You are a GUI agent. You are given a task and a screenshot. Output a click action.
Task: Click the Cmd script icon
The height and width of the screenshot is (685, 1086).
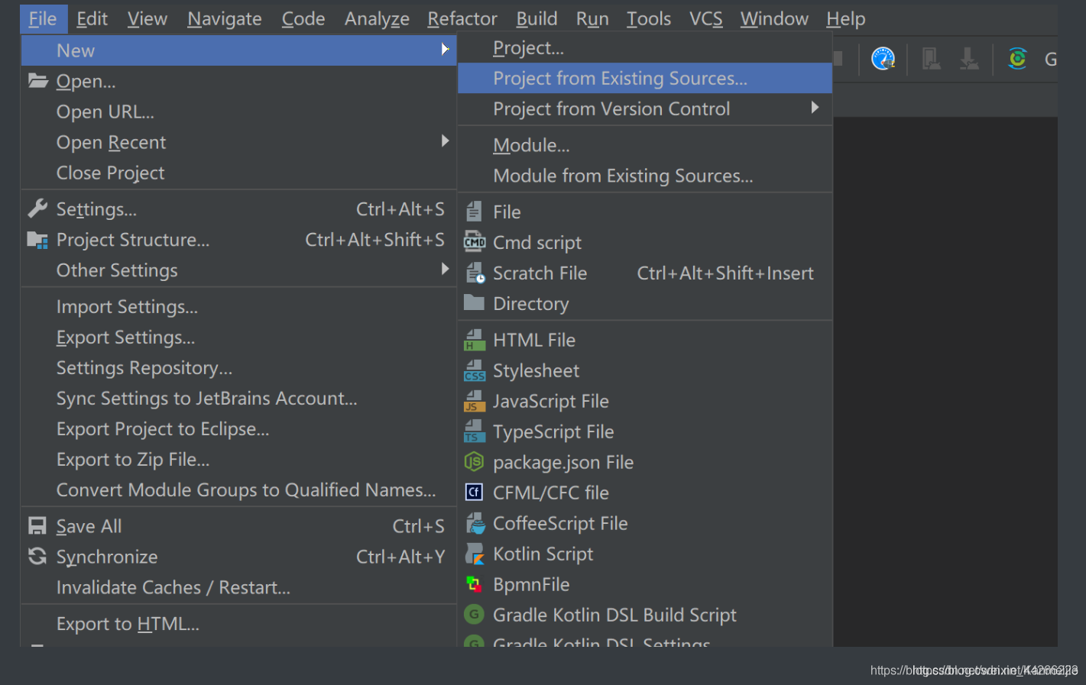coord(475,242)
